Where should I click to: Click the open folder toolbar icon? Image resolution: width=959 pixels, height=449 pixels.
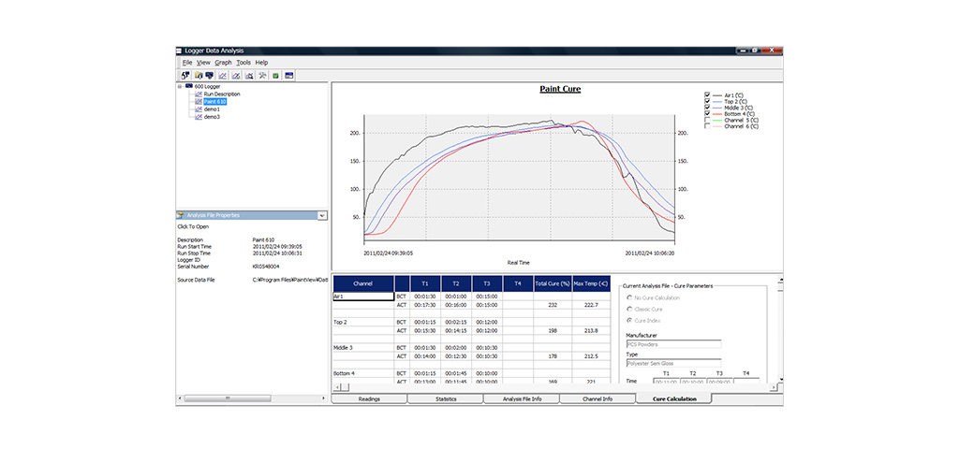point(199,76)
